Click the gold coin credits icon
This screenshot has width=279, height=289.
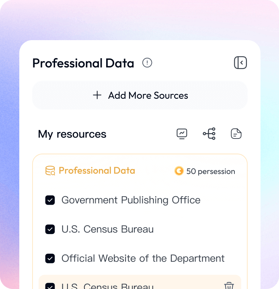click(x=179, y=171)
